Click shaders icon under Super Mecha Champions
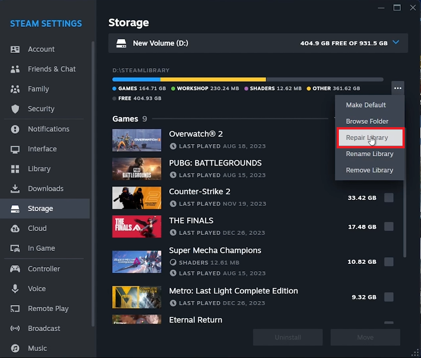 173,262
